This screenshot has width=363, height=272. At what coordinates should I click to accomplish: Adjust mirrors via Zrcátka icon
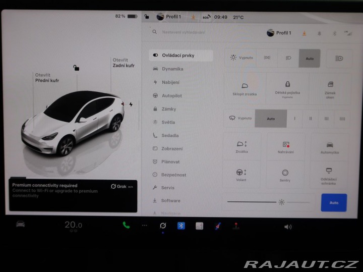(x=241, y=147)
